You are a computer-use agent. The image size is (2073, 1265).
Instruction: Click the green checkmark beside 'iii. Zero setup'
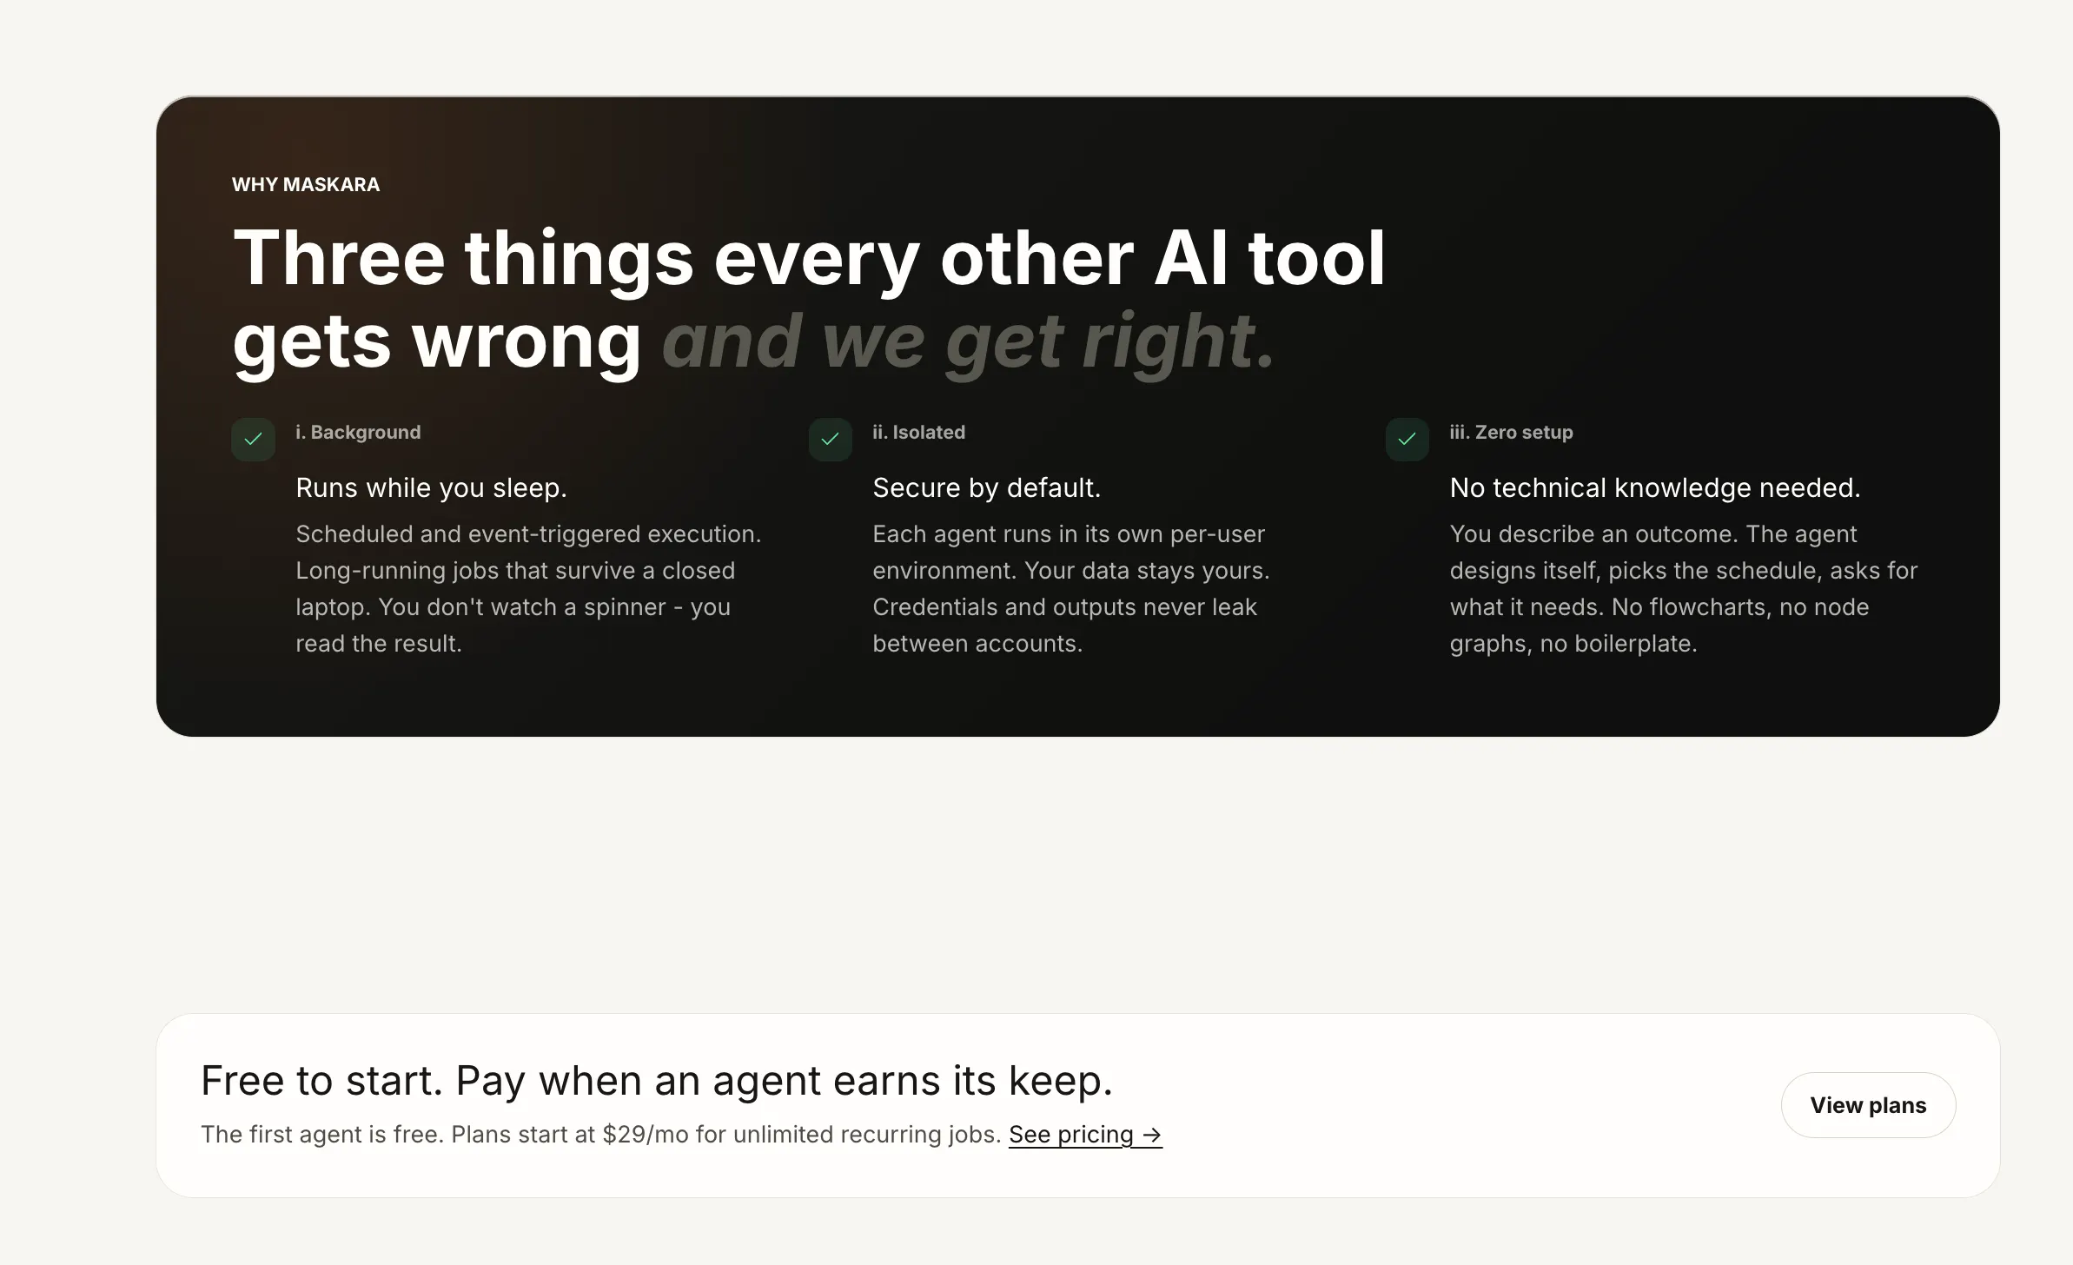(x=1407, y=439)
